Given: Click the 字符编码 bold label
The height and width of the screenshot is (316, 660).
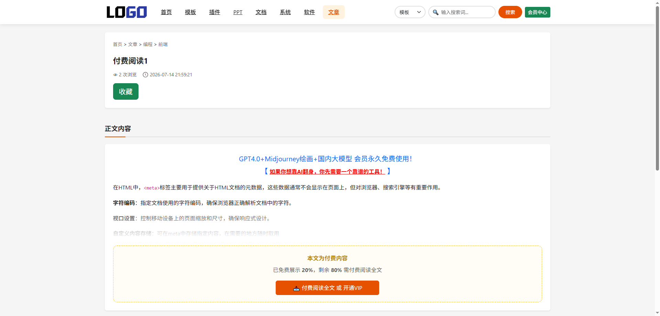Looking at the screenshot, I should [x=124, y=203].
